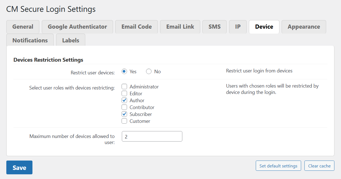Click the Save button
This screenshot has height=179, width=341.
pos(19,167)
